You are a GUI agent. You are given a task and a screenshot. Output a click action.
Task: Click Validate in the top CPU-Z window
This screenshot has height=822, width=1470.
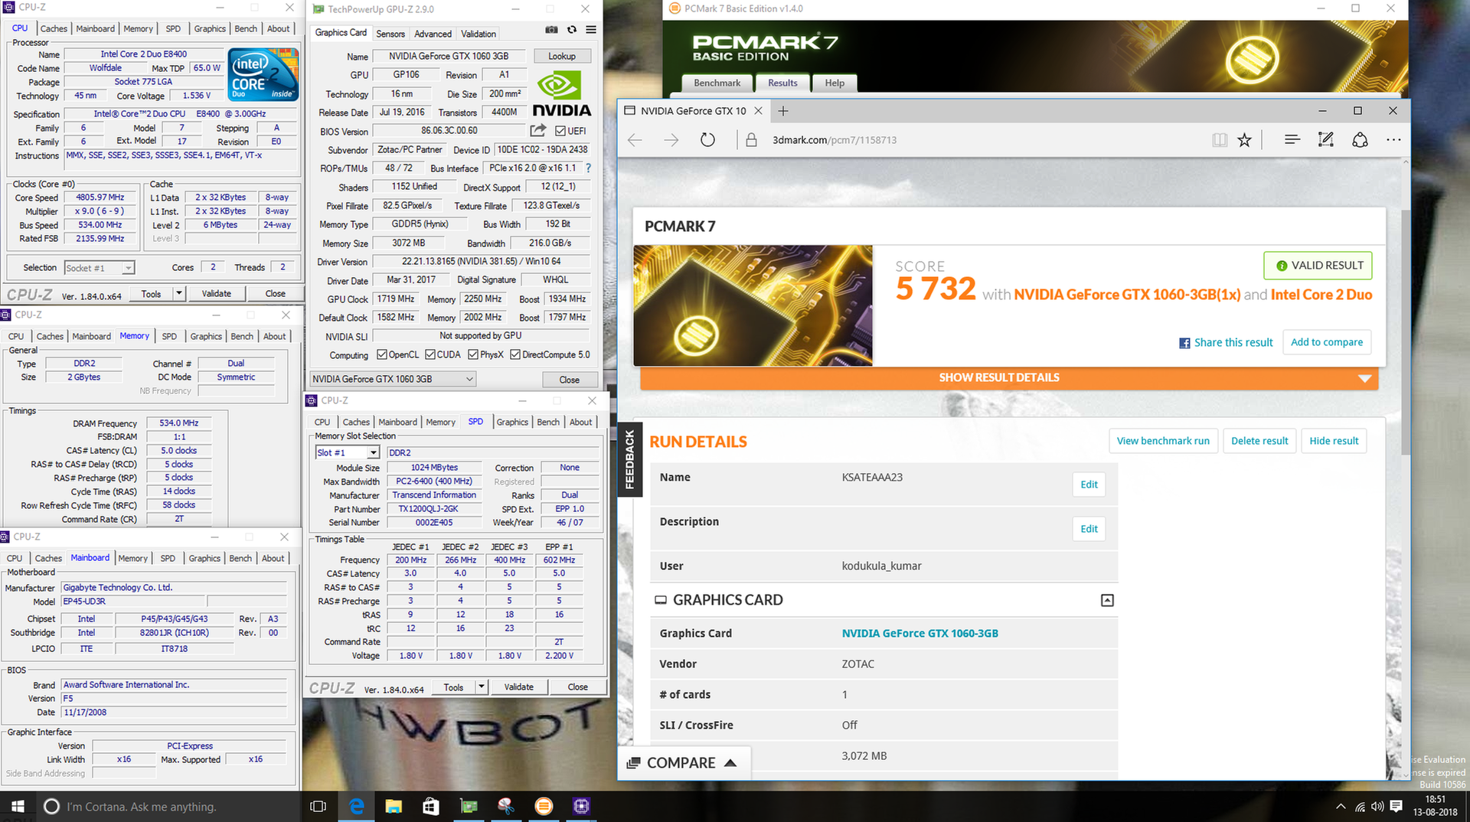pyautogui.click(x=217, y=293)
